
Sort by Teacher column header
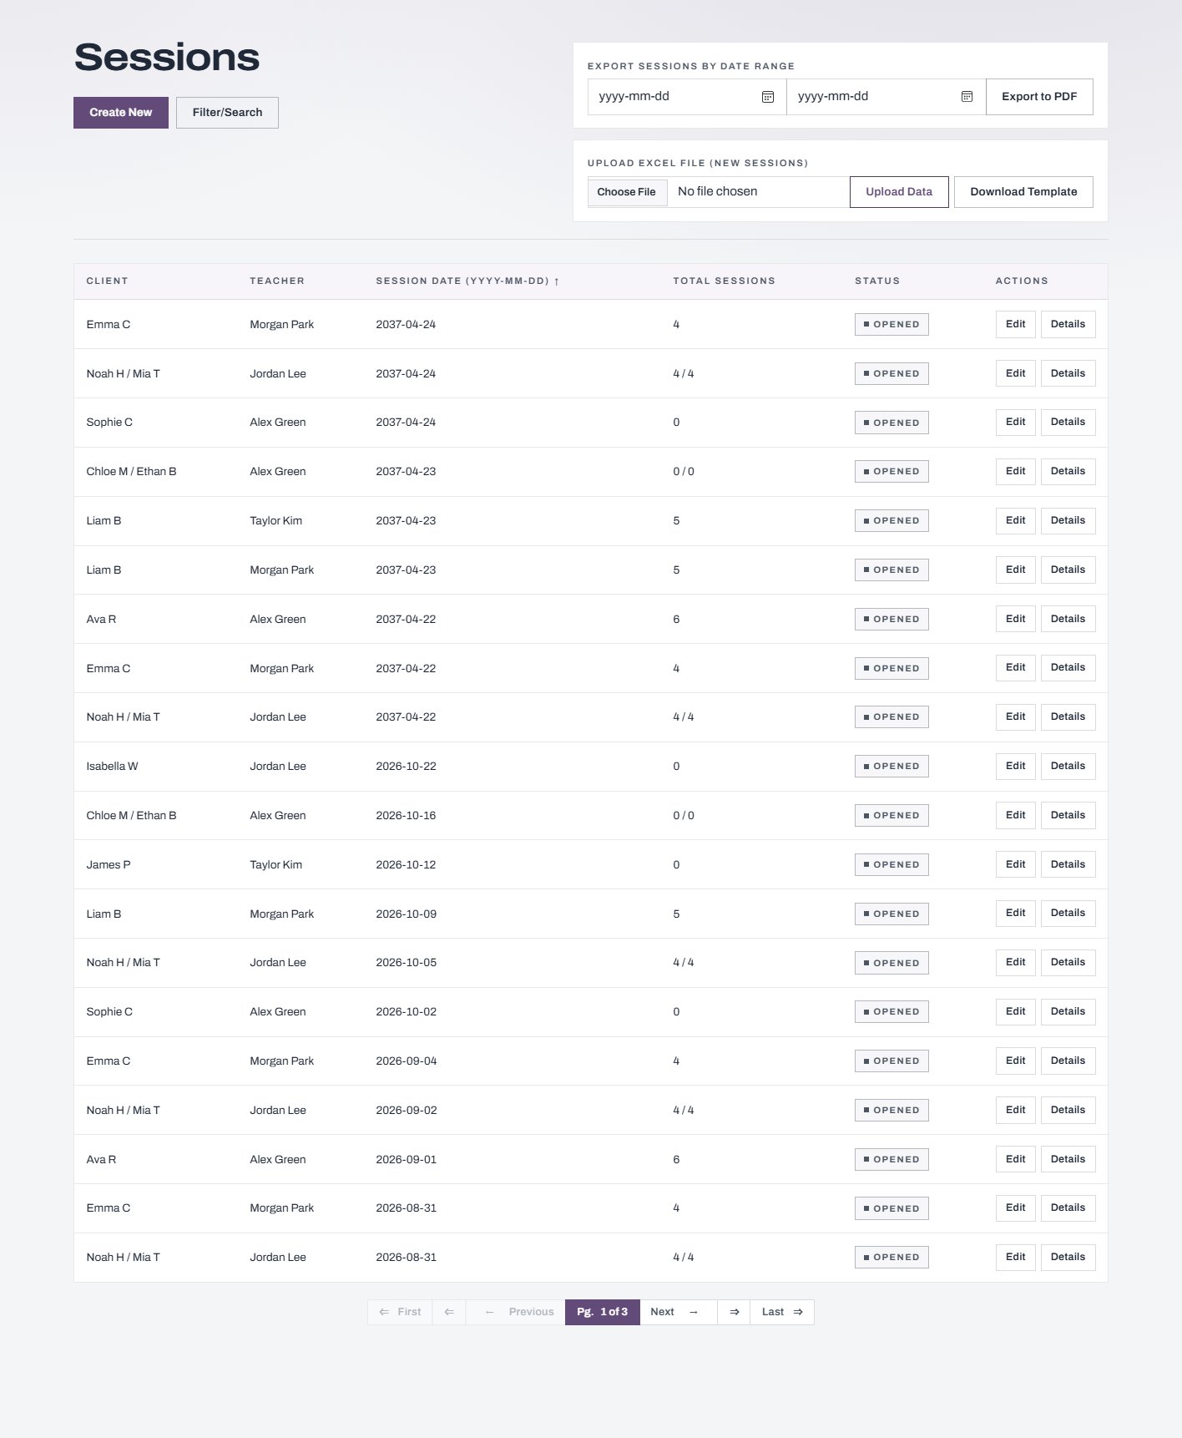click(x=277, y=281)
